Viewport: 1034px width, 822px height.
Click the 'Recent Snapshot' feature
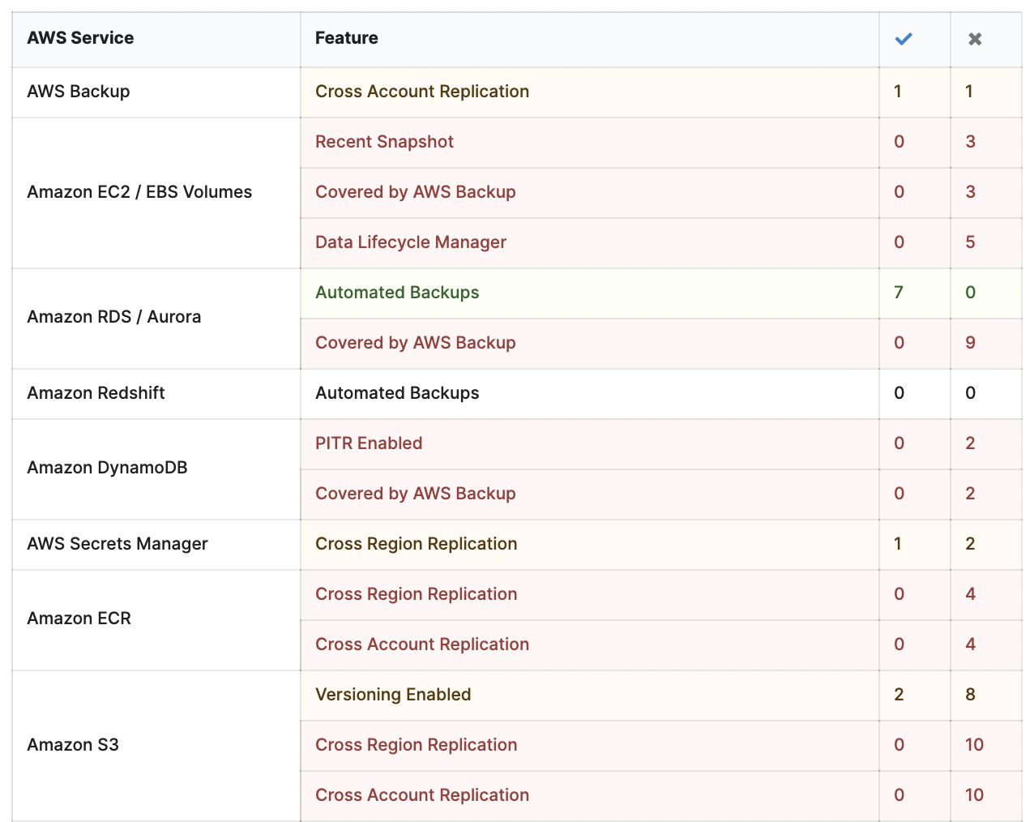[384, 142]
